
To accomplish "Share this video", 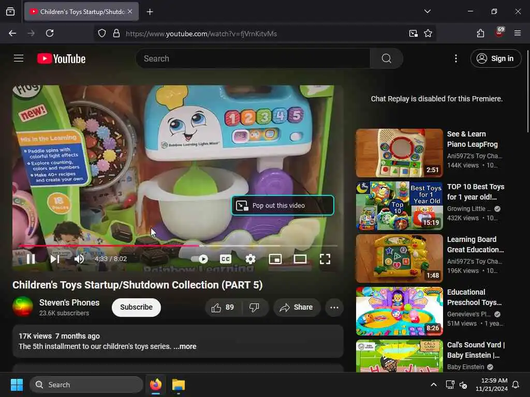I will point(297,307).
